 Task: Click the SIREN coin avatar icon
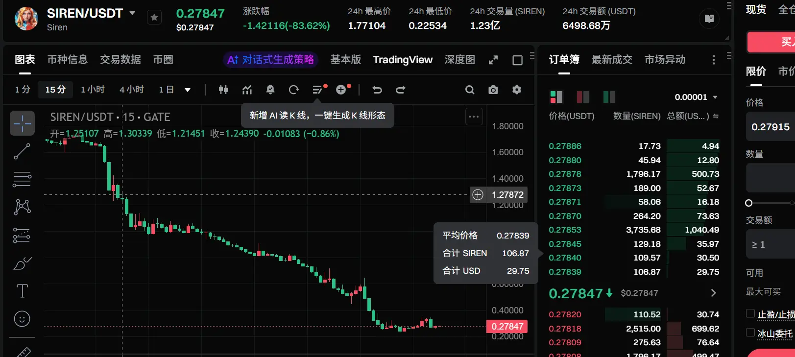pos(26,19)
